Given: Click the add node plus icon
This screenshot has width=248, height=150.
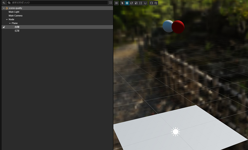Looking at the screenshot, I should point(4,3).
